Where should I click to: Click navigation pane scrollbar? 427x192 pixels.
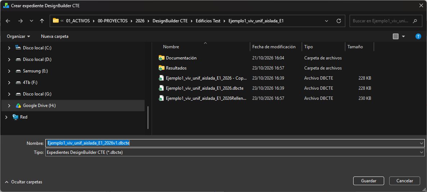coord(148,118)
